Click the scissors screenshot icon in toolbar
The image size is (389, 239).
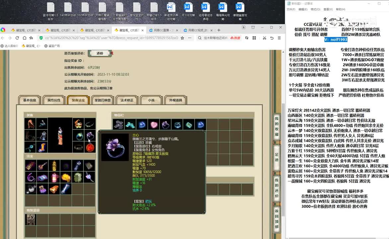pyautogui.click(x=265, y=38)
